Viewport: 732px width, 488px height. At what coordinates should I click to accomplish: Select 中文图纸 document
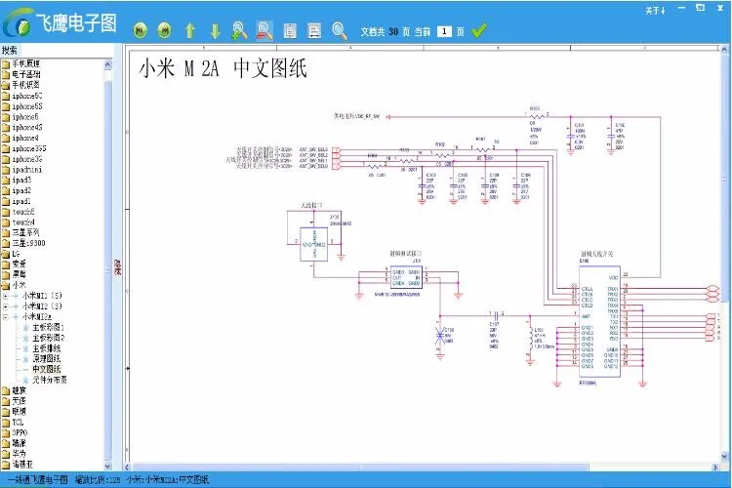46,369
